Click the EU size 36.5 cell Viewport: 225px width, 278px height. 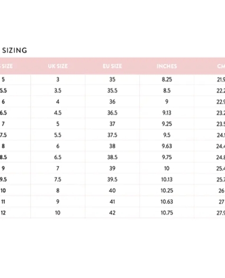[x=112, y=113]
